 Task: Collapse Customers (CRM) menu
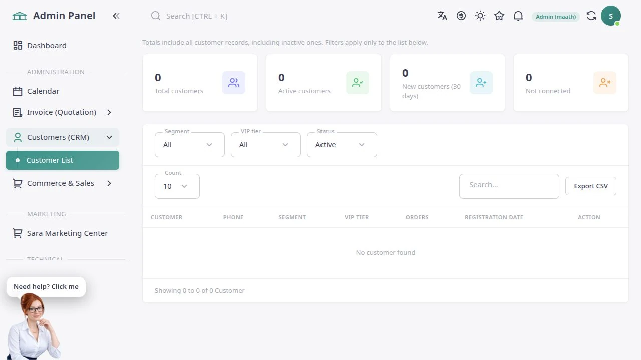pyautogui.click(x=63, y=137)
